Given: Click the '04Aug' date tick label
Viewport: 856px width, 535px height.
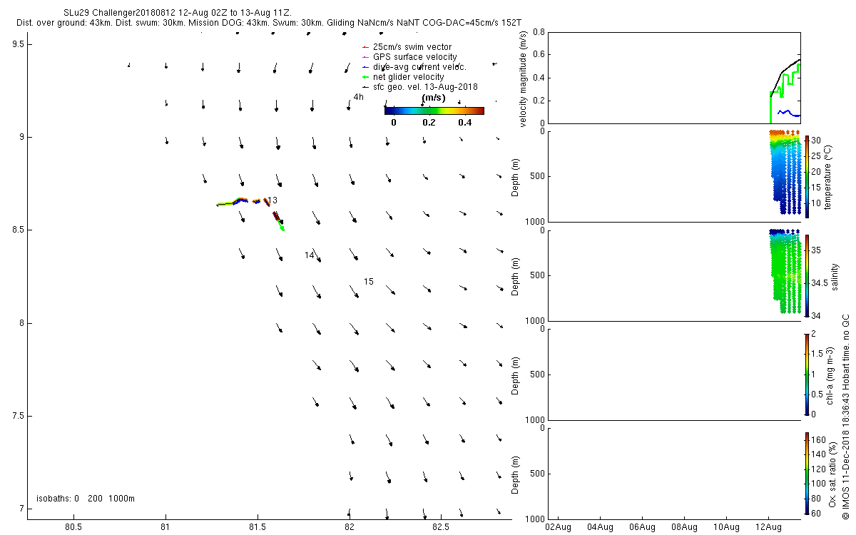Looking at the screenshot, I should [600, 527].
